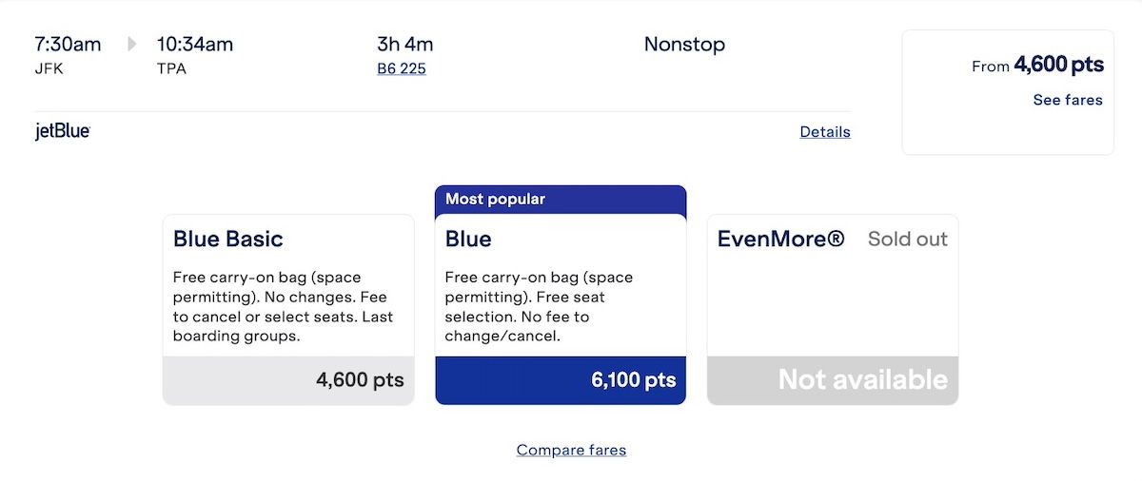
Task: Click the Not available bar
Action: (x=833, y=381)
